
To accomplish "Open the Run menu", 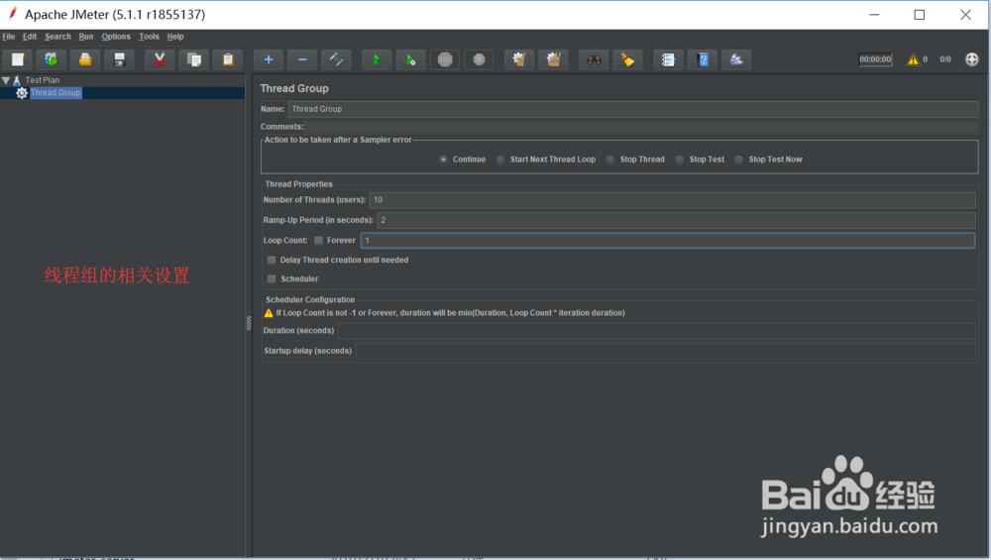I will click(x=86, y=37).
